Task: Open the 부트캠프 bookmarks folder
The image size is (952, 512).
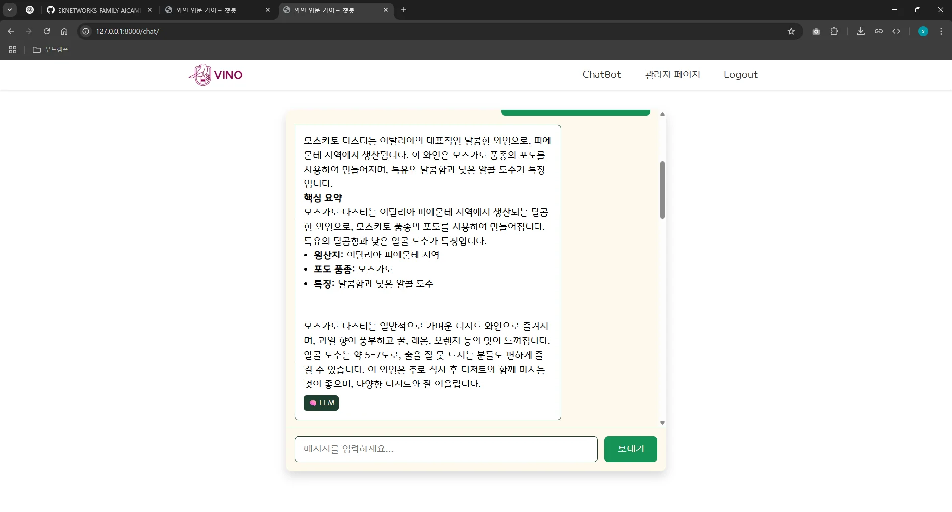Action: [51, 50]
